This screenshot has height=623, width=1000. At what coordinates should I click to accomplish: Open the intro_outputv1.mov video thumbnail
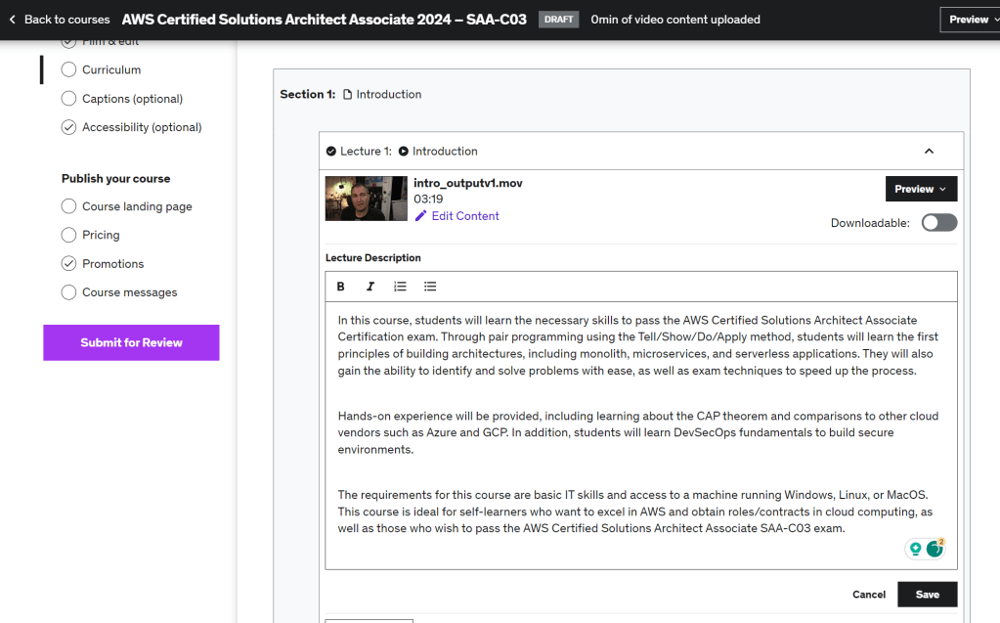[366, 199]
